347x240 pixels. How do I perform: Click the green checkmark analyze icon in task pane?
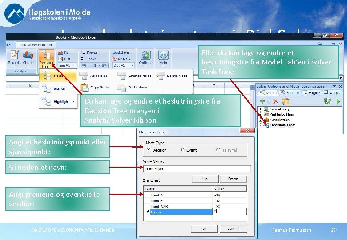tap(327, 101)
